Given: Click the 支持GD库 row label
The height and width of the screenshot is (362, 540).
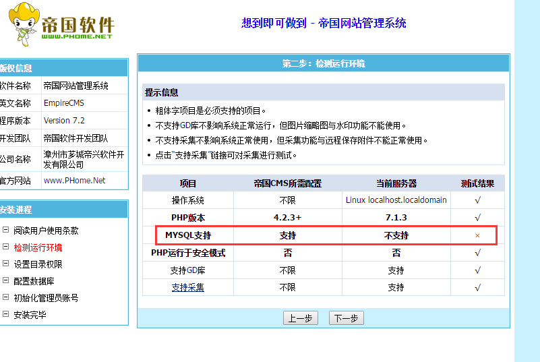Looking at the screenshot, I should (x=187, y=270).
